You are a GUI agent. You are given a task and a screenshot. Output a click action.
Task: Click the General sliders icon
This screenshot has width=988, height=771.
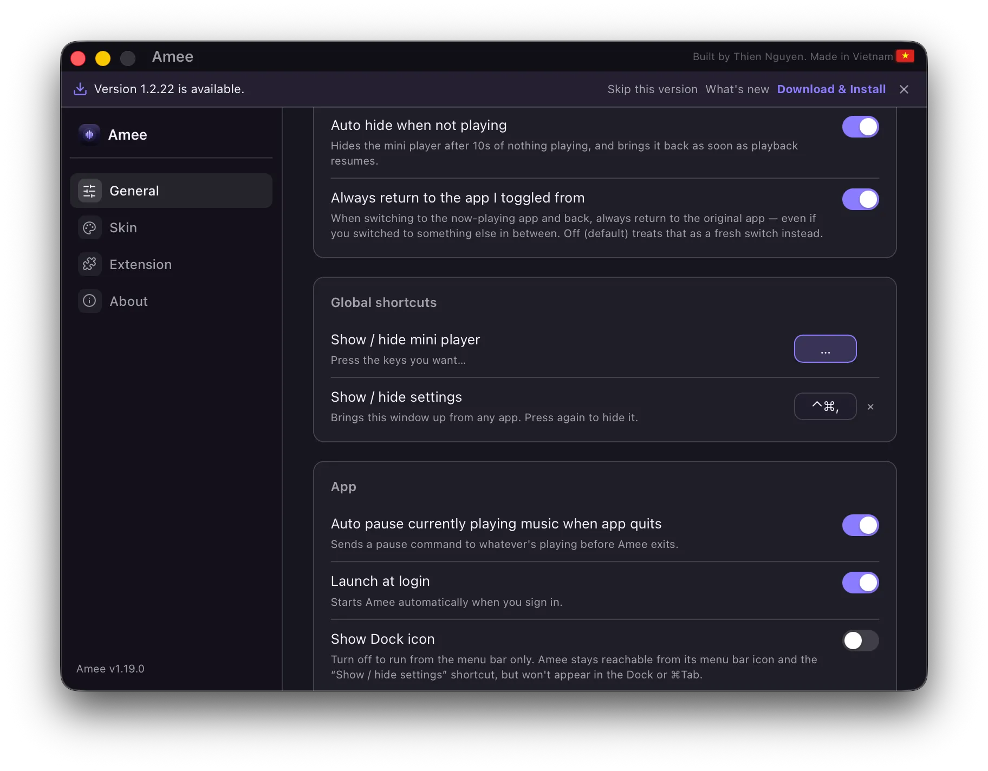click(89, 191)
